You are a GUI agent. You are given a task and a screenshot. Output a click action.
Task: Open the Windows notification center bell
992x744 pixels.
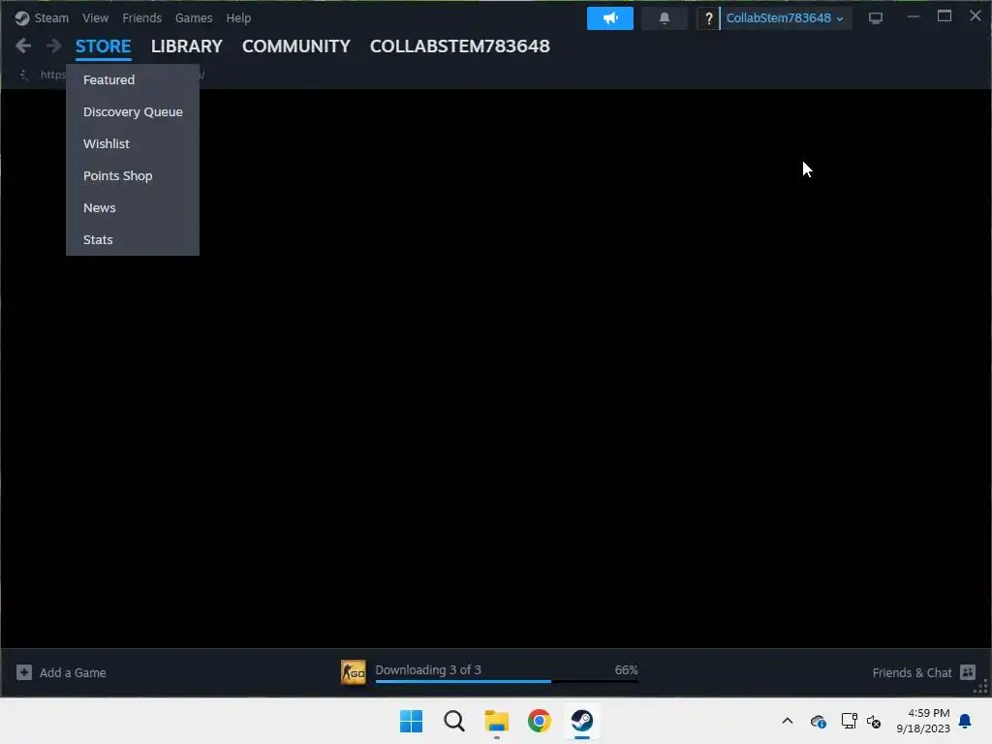tap(965, 721)
